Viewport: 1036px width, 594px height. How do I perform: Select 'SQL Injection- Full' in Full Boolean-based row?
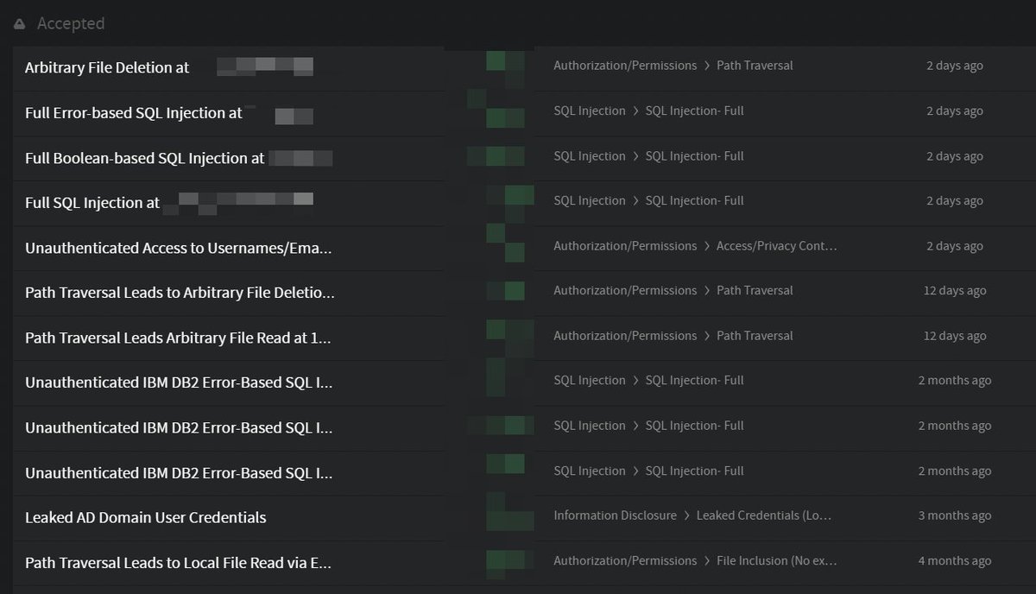[695, 156]
